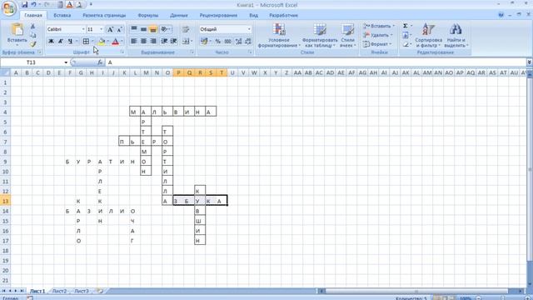Save the workbook from quick access toolbar

tap(24, 5)
